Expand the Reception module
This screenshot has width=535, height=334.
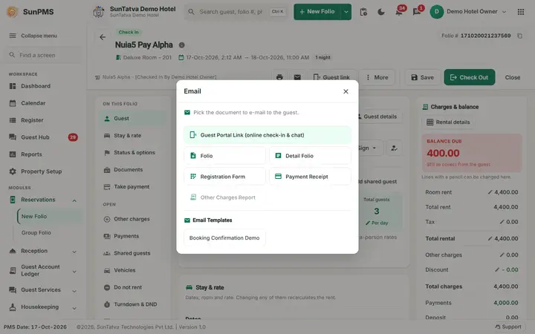[42, 251]
